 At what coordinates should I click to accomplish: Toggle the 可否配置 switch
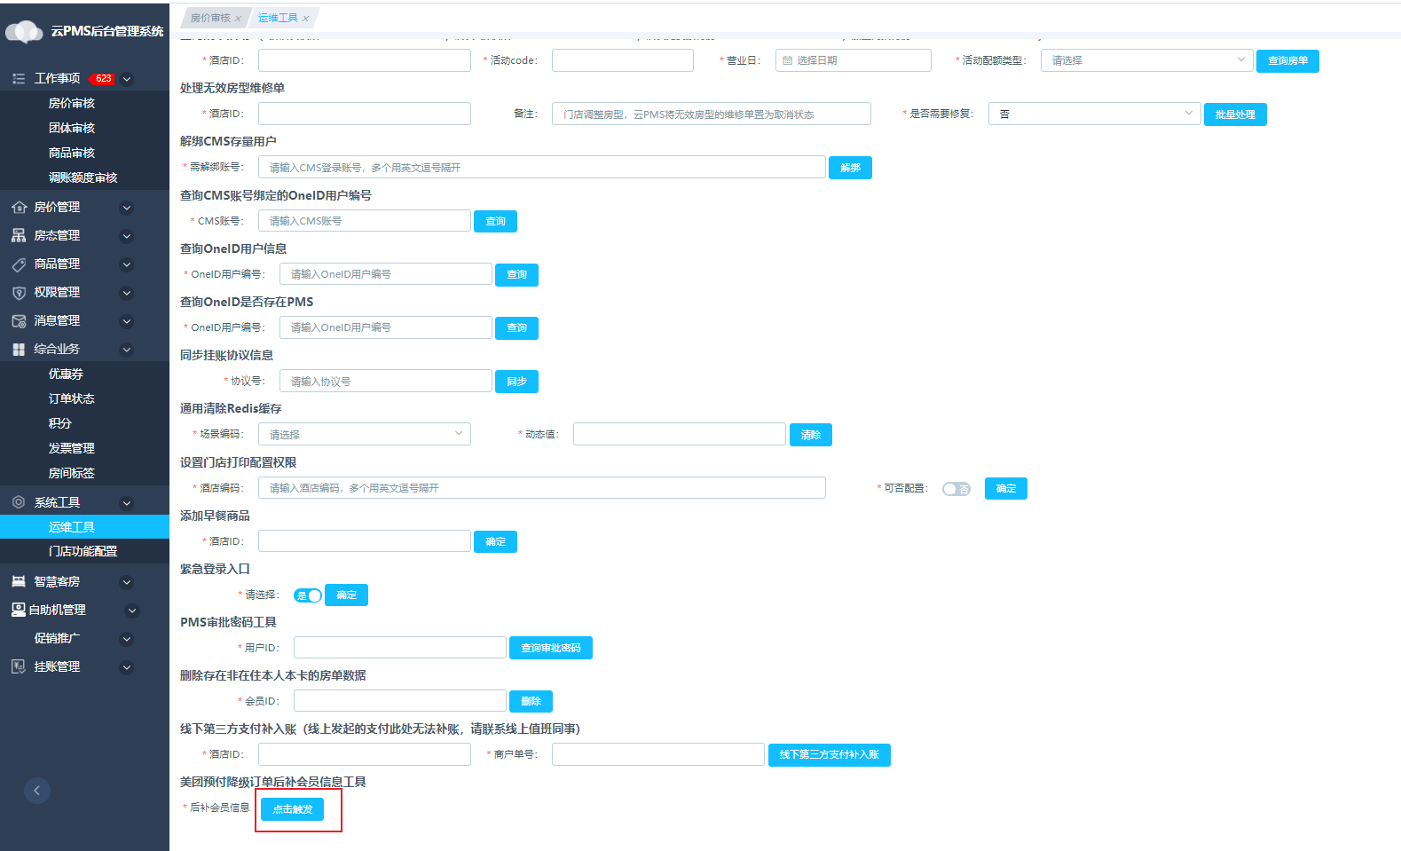coord(956,489)
